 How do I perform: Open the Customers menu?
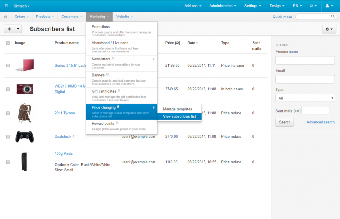pos(72,17)
